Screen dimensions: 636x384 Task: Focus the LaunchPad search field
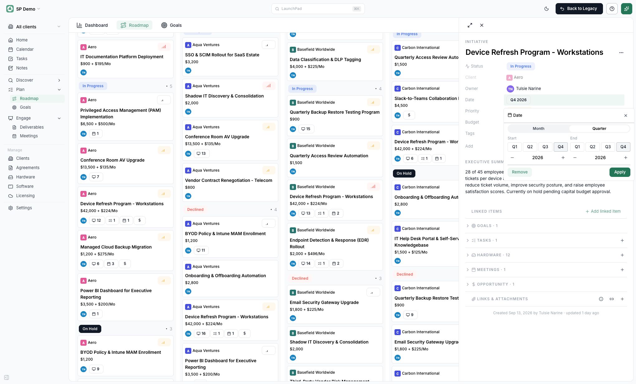tap(318, 9)
